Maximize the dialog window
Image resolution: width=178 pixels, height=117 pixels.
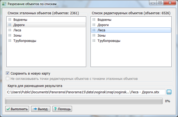pos(160,3)
